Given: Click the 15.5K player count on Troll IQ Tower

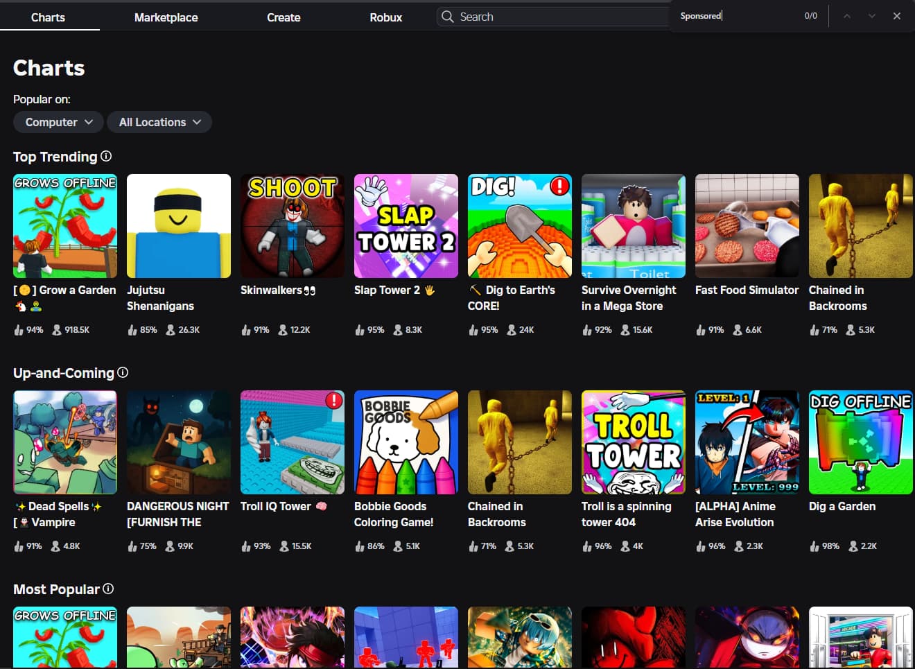Looking at the screenshot, I should pos(295,546).
